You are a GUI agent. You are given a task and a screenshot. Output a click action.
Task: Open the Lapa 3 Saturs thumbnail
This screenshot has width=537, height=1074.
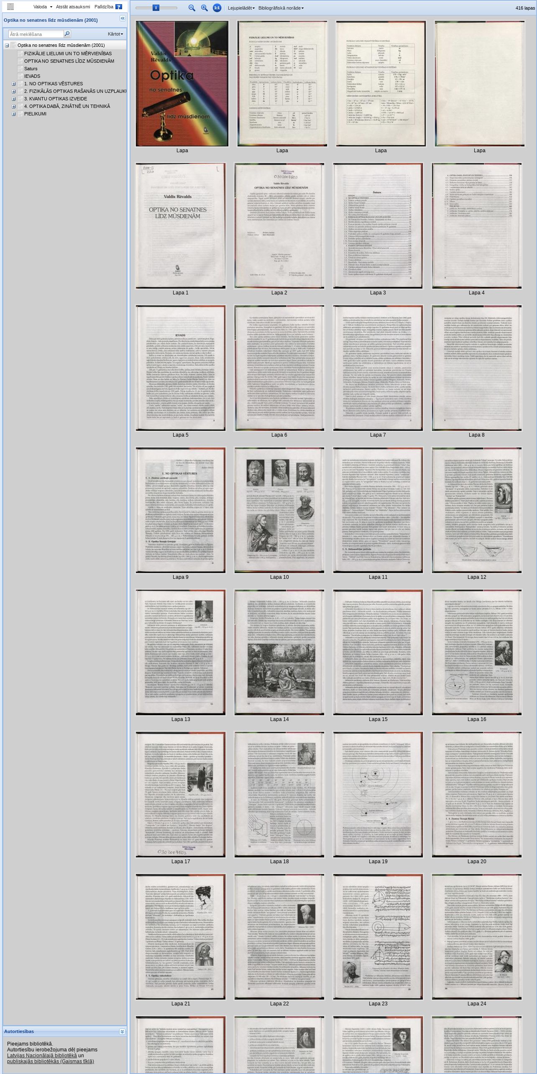point(378,226)
